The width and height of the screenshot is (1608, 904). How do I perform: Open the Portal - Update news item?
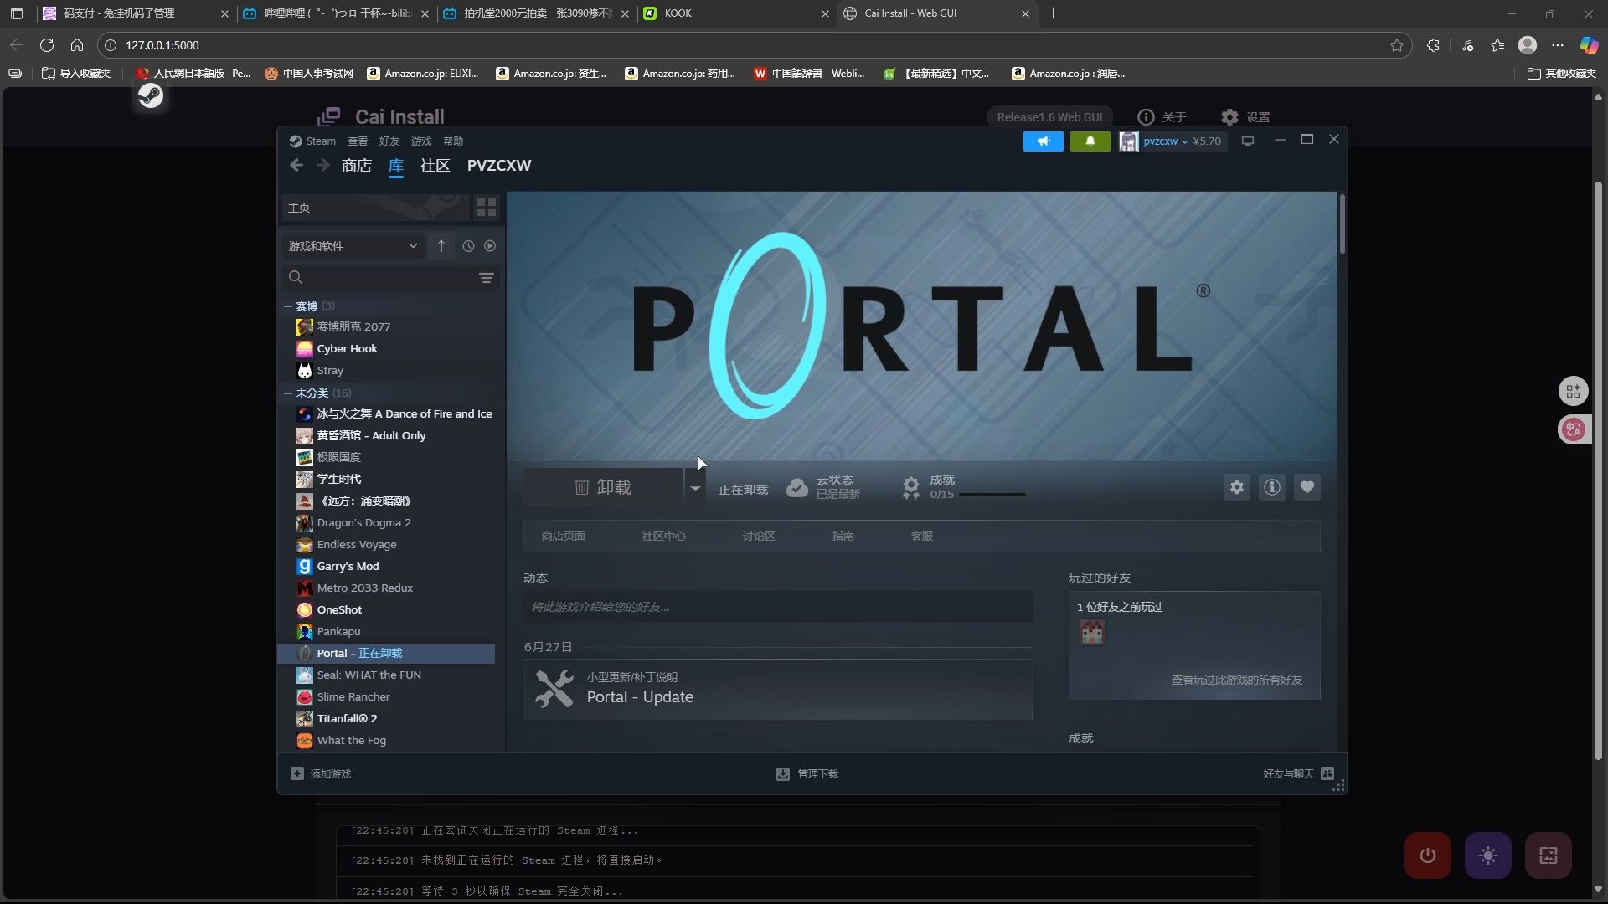(x=778, y=689)
